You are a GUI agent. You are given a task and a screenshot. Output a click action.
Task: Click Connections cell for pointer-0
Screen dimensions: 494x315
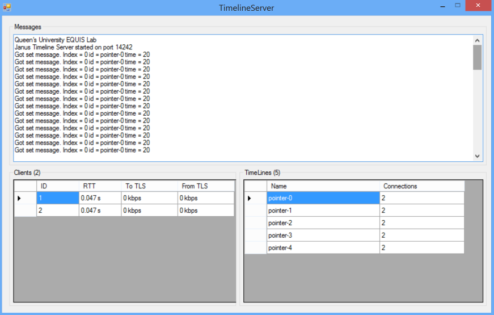(x=422, y=198)
